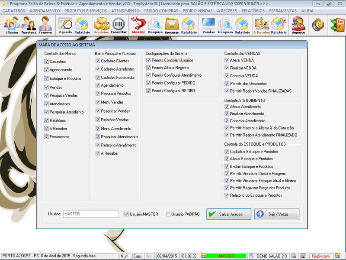Open the RELATÓRIOS menu
The image size is (346, 260).
[x=253, y=10]
